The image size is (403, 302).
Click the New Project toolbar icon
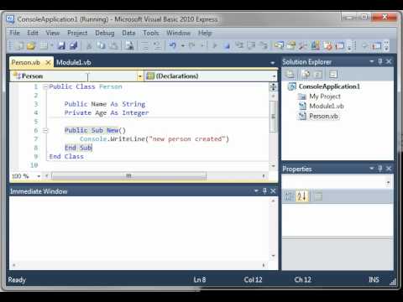point(19,45)
